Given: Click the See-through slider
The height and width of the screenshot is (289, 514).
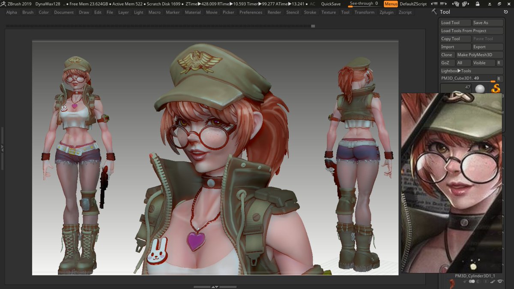Looking at the screenshot, I should pyautogui.click(x=364, y=4).
